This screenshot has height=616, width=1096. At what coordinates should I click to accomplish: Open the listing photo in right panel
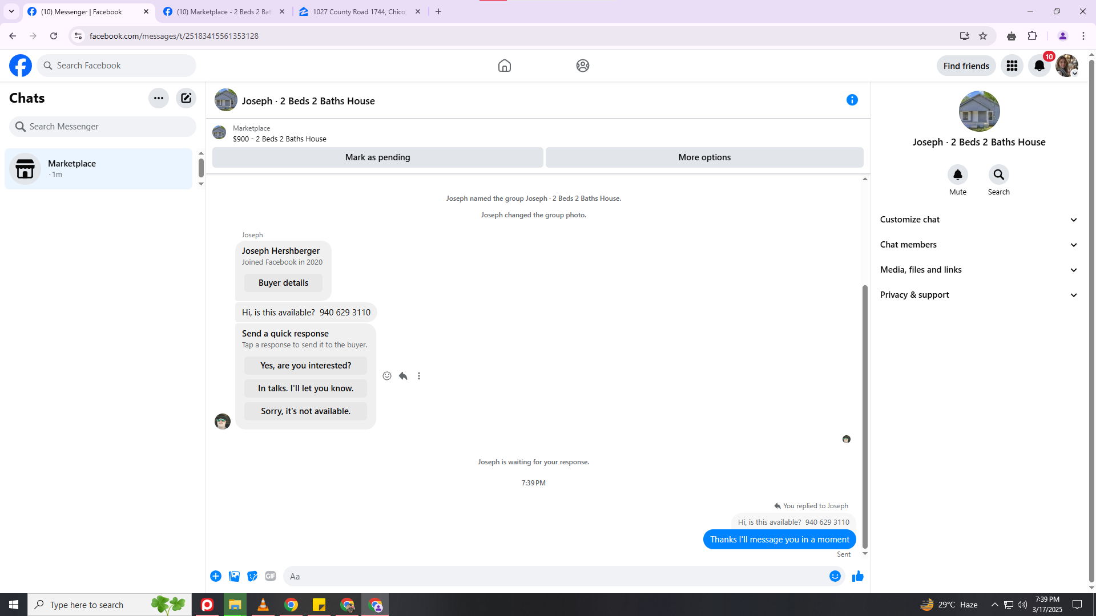click(980, 111)
